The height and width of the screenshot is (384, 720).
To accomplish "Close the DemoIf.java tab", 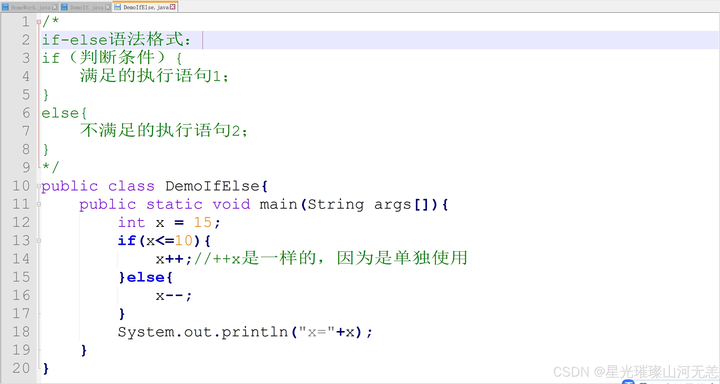I will (108, 7).
